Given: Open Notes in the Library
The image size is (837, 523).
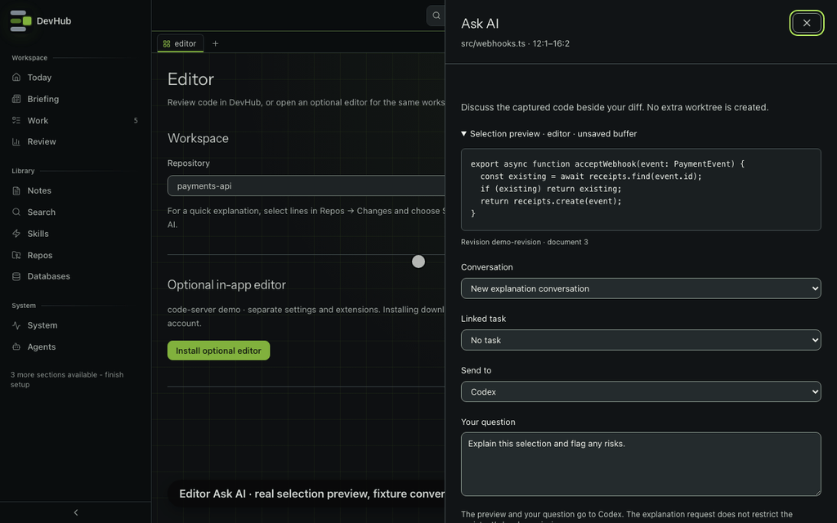Looking at the screenshot, I should (x=39, y=190).
